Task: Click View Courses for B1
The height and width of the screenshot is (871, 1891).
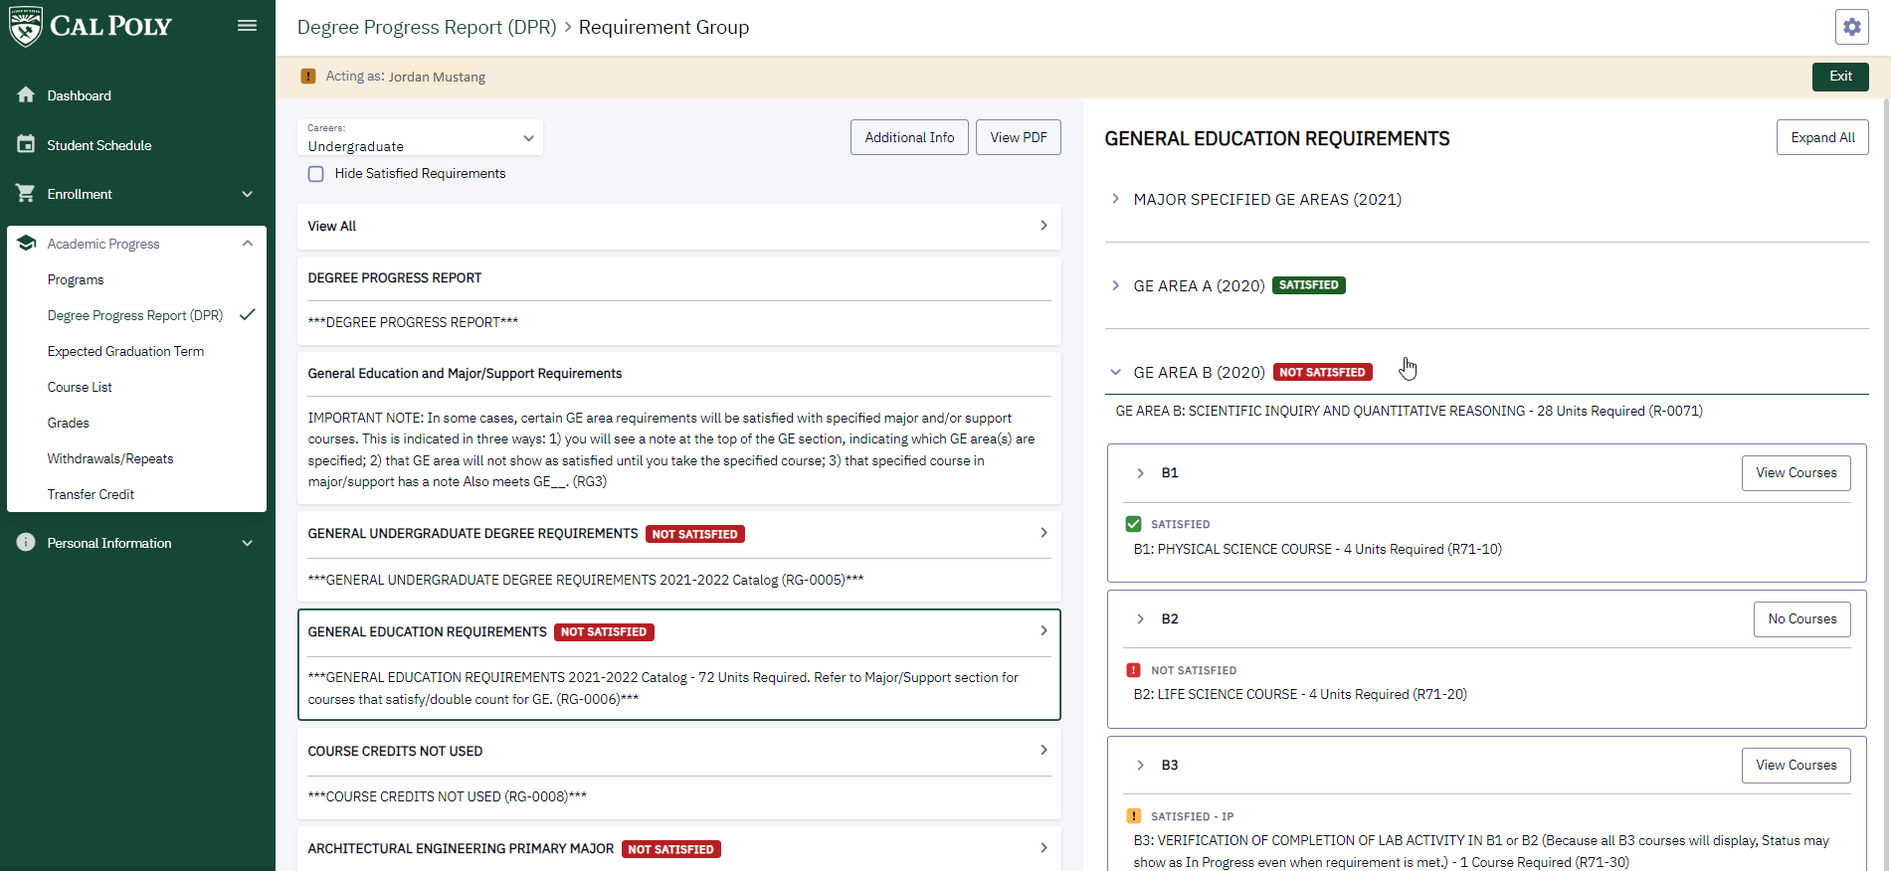Action: [x=1796, y=473]
